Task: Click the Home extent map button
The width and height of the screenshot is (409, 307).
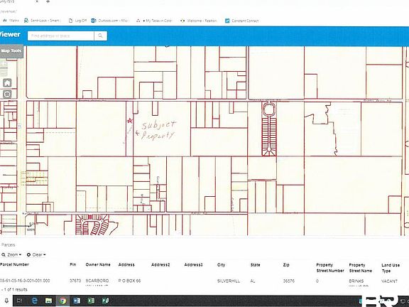Action: point(7,83)
